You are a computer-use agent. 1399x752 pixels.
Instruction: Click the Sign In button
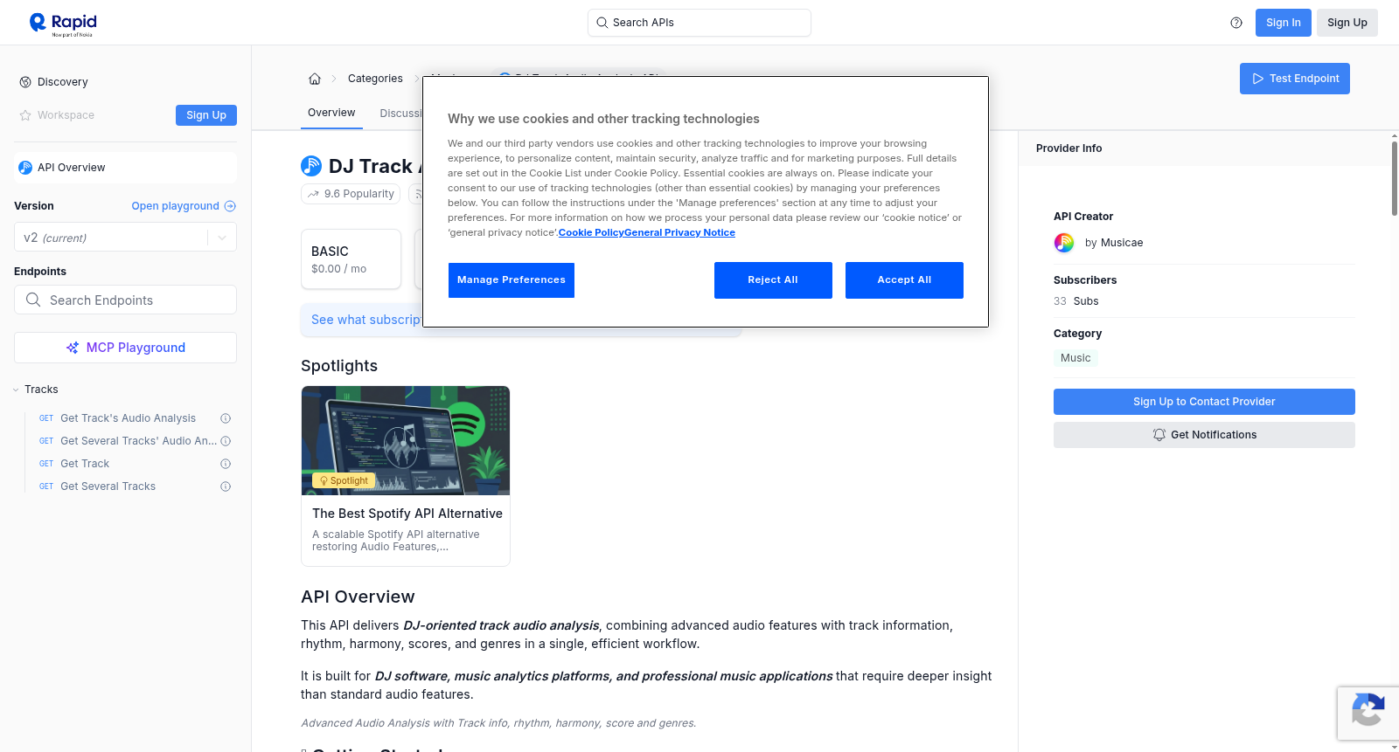pyautogui.click(x=1284, y=23)
